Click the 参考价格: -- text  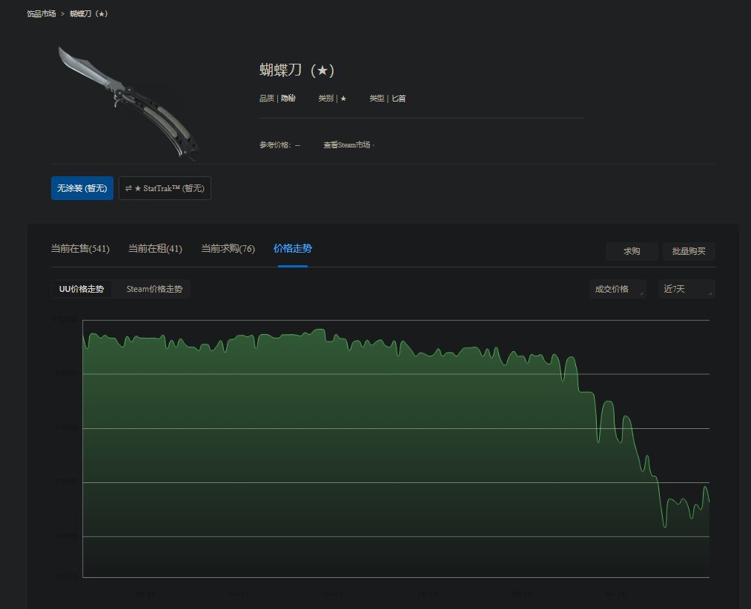(279, 144)
